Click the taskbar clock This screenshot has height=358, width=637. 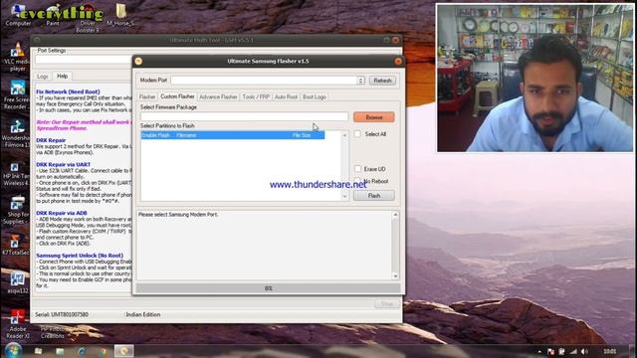coord(609,351)
